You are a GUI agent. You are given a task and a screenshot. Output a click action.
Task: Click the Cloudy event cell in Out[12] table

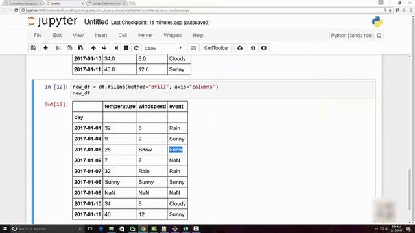(177, 204)
